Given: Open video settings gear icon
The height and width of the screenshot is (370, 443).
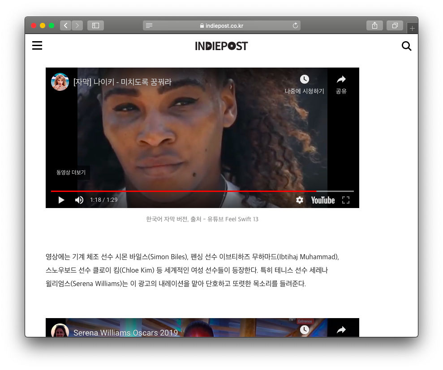Looking at the screenshot, I should point(300,200).
